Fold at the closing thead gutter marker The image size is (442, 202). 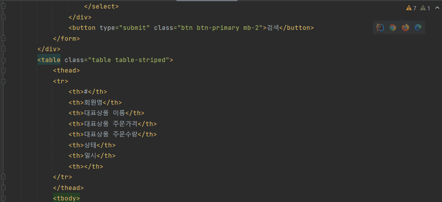pos(3,188)
